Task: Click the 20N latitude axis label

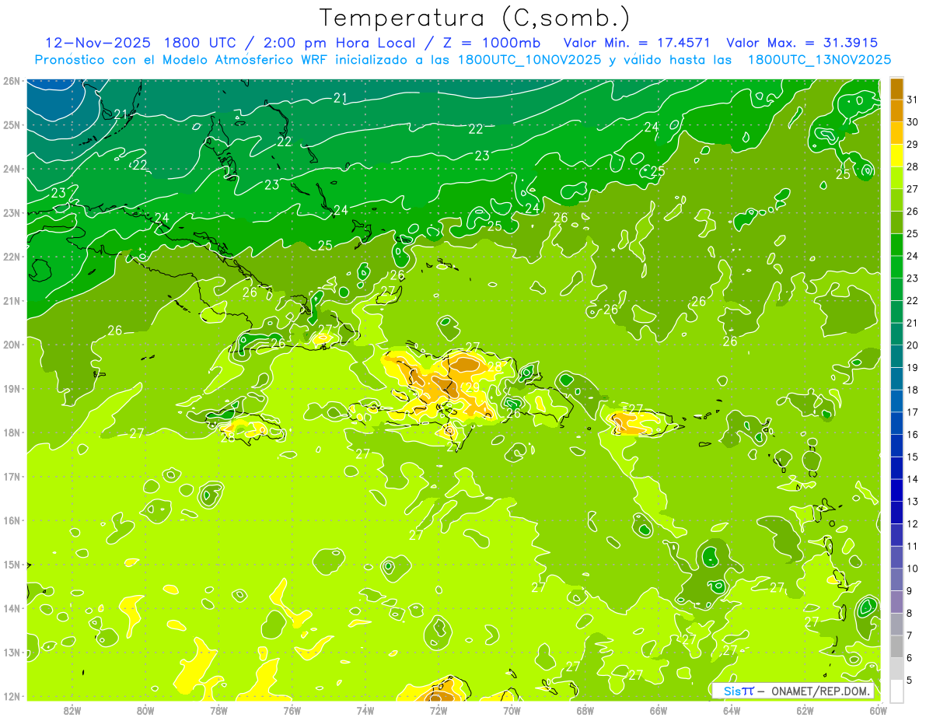Action: pyautogui.click(x=12, y=345)
